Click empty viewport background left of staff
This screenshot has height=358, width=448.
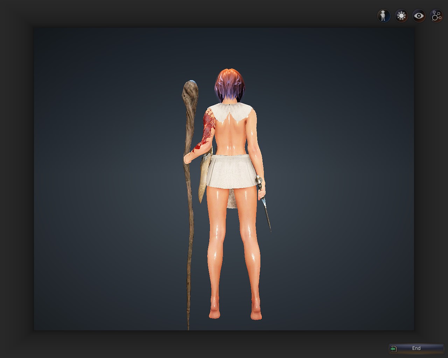pos(105,175)
